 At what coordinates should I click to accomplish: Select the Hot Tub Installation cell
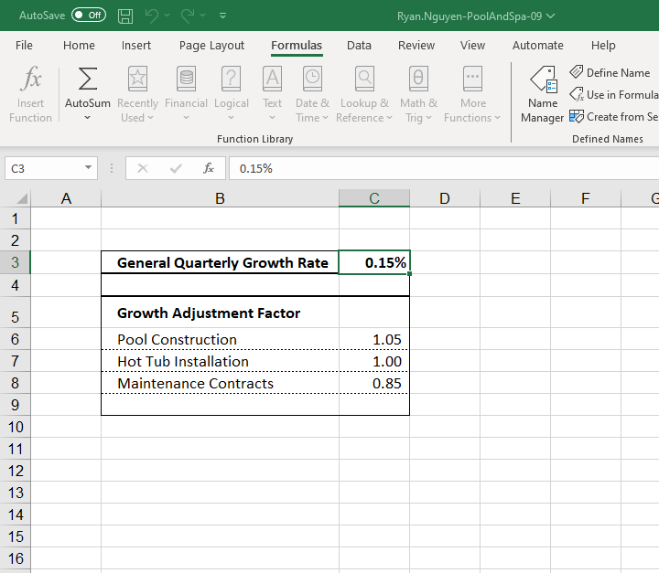point(220,361)
